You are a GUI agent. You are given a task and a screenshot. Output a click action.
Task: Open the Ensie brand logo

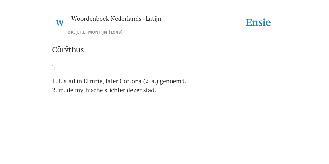click(258, 22)
